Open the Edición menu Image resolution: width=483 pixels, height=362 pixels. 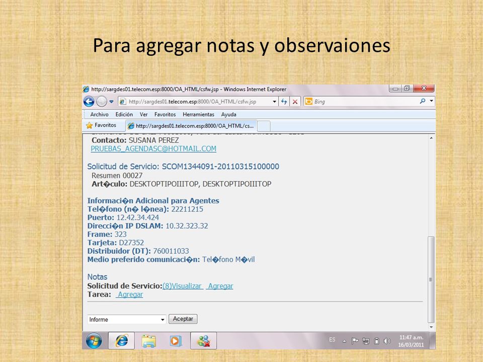point(124,114)
